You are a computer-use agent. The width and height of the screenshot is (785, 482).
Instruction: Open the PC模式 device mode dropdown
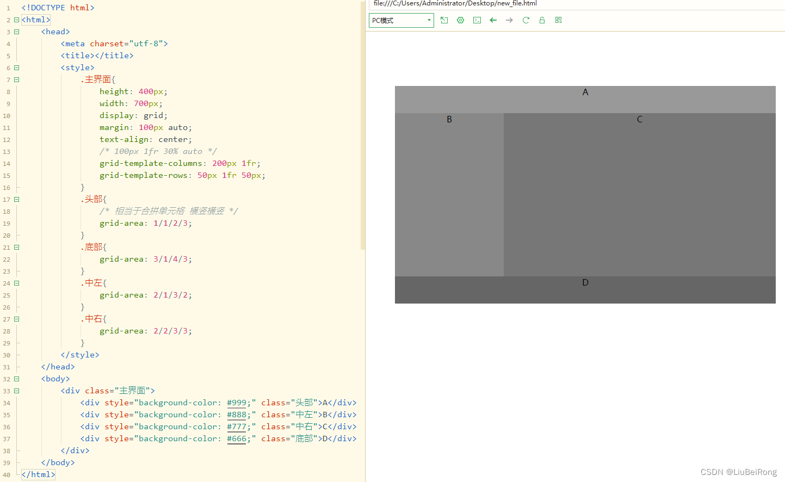point(401,21)
